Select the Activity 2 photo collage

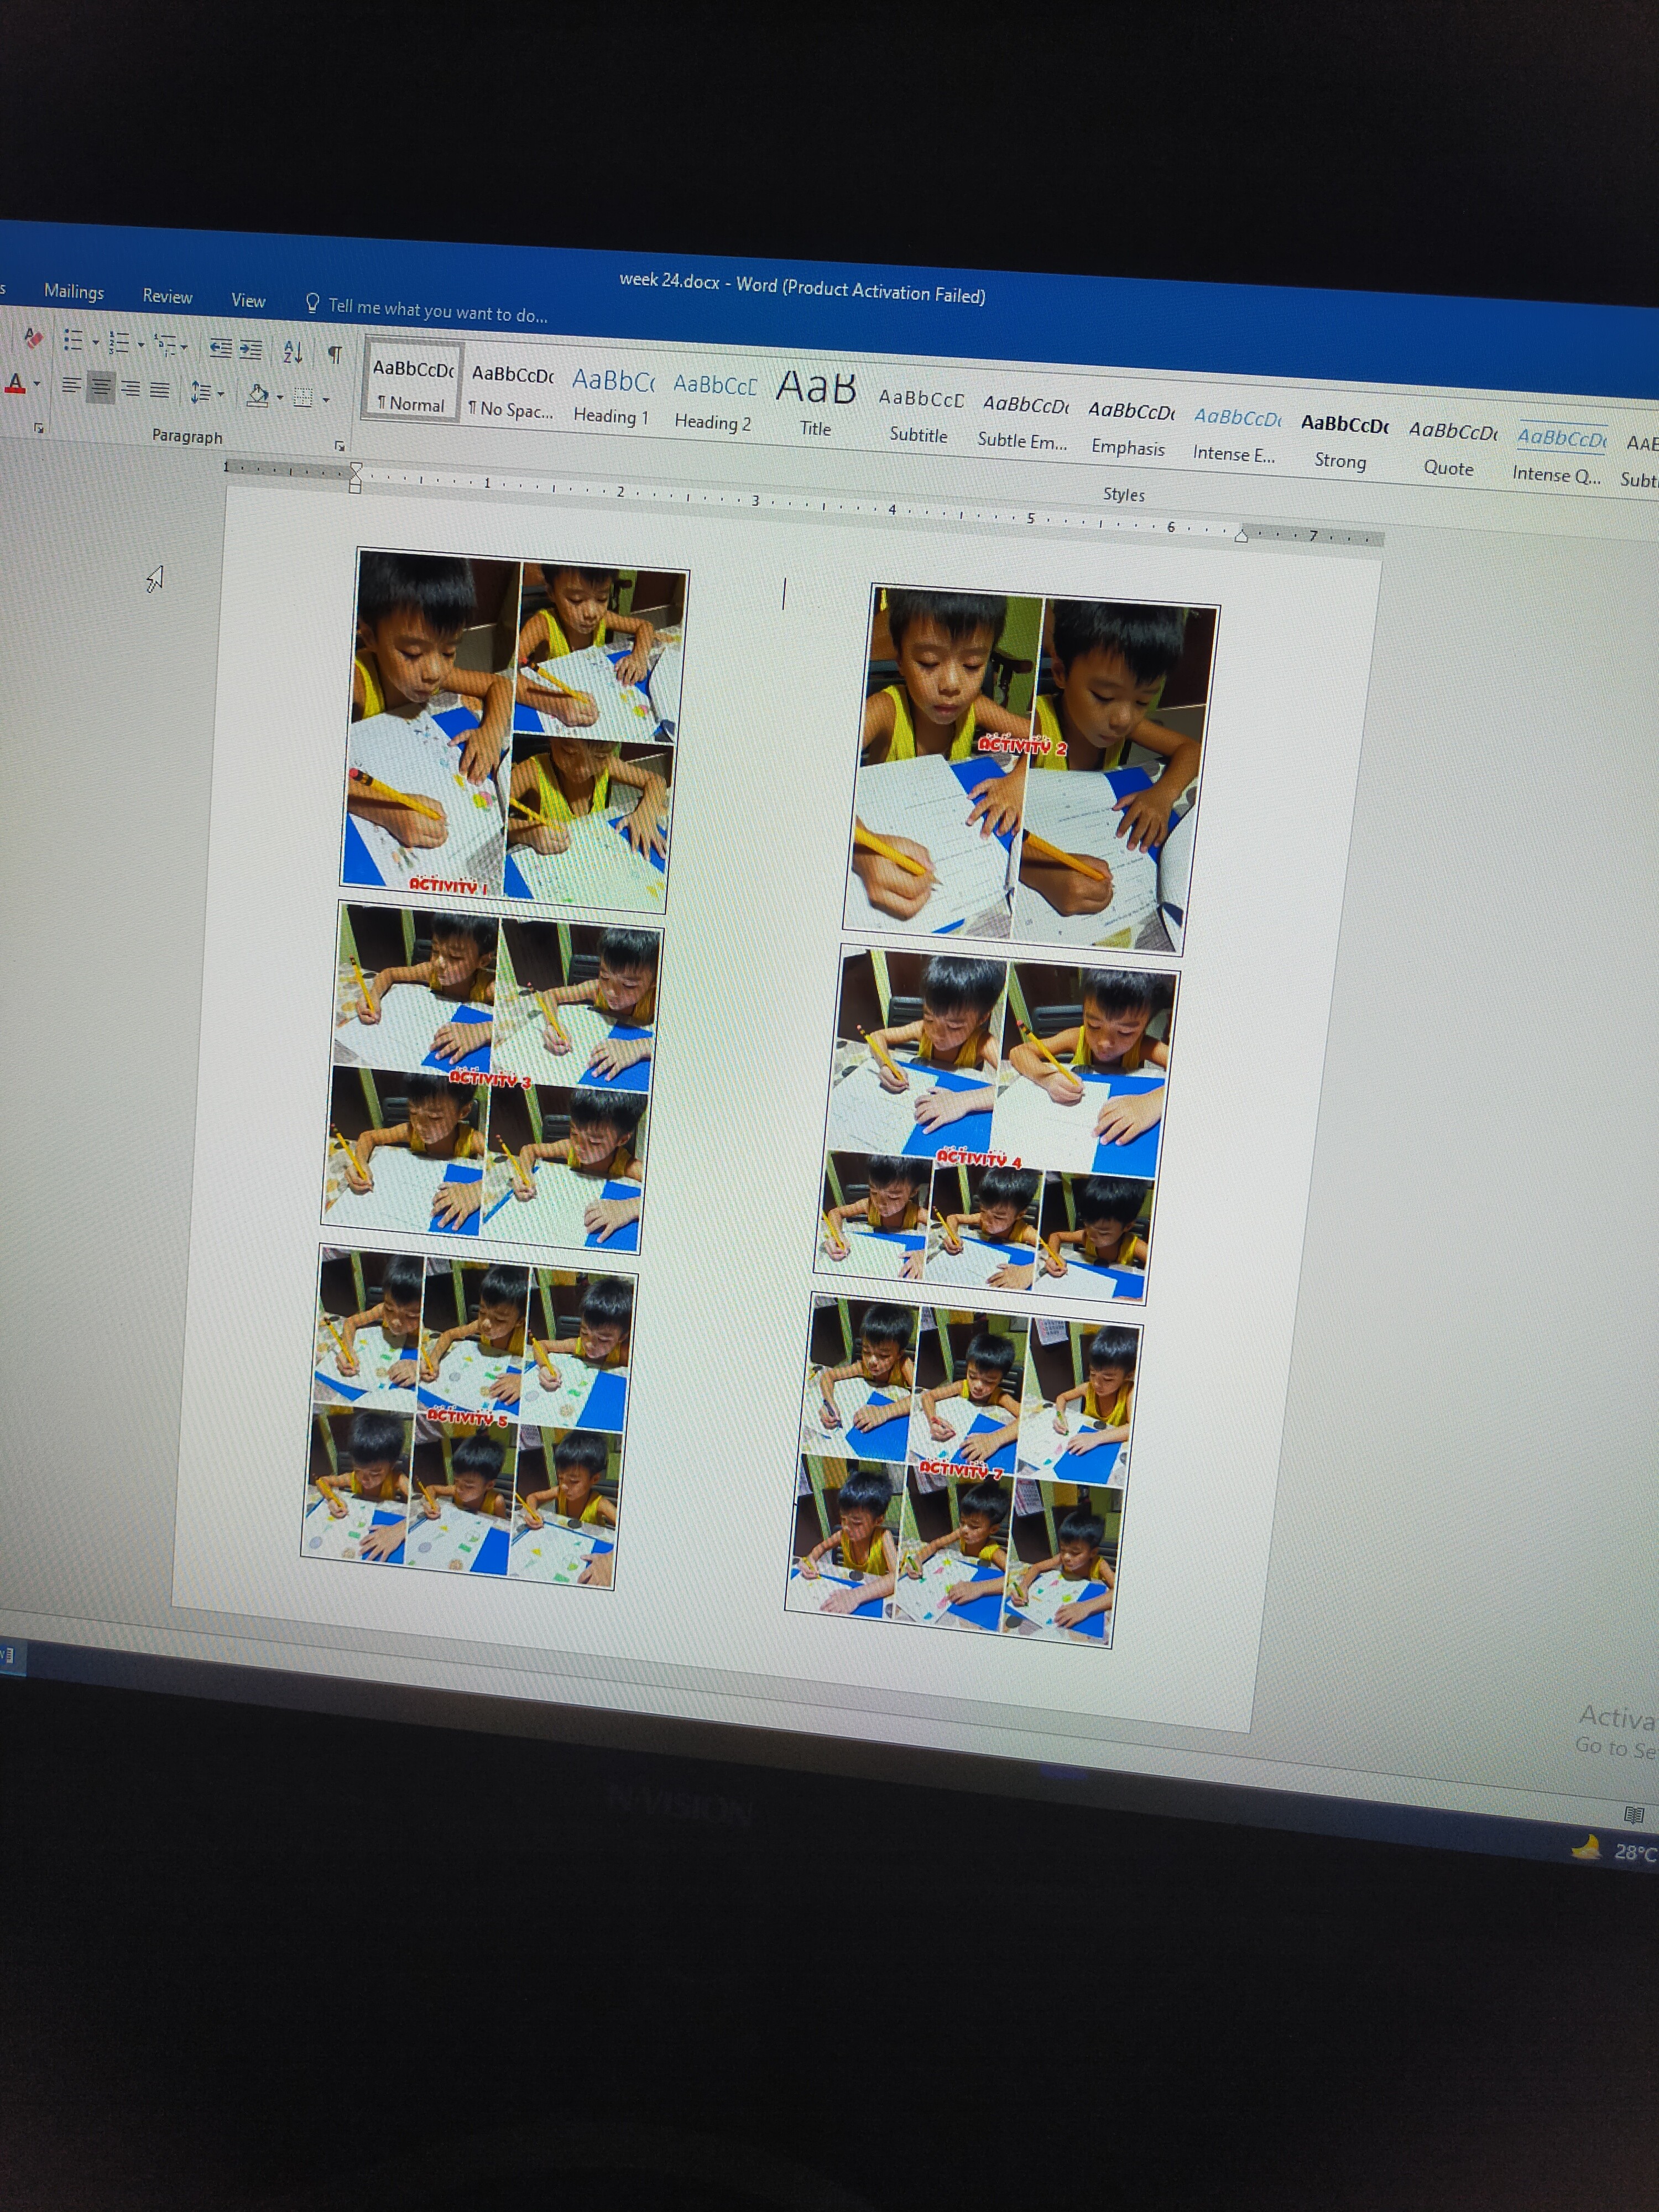click(1031, 770)
